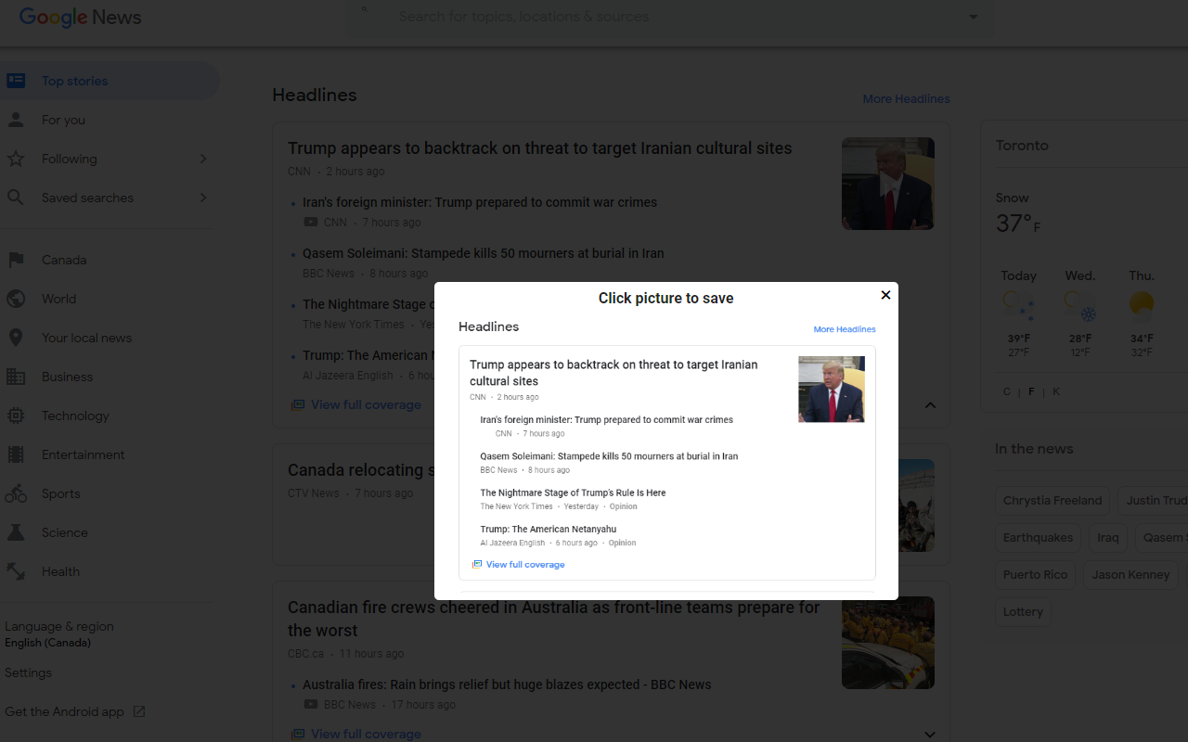This screenshot has height=742, width=1188.
Task: Click the Saved searches magnifier icon
Action: click(16, 198)
